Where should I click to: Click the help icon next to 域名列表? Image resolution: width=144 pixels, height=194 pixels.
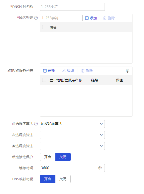36,18
